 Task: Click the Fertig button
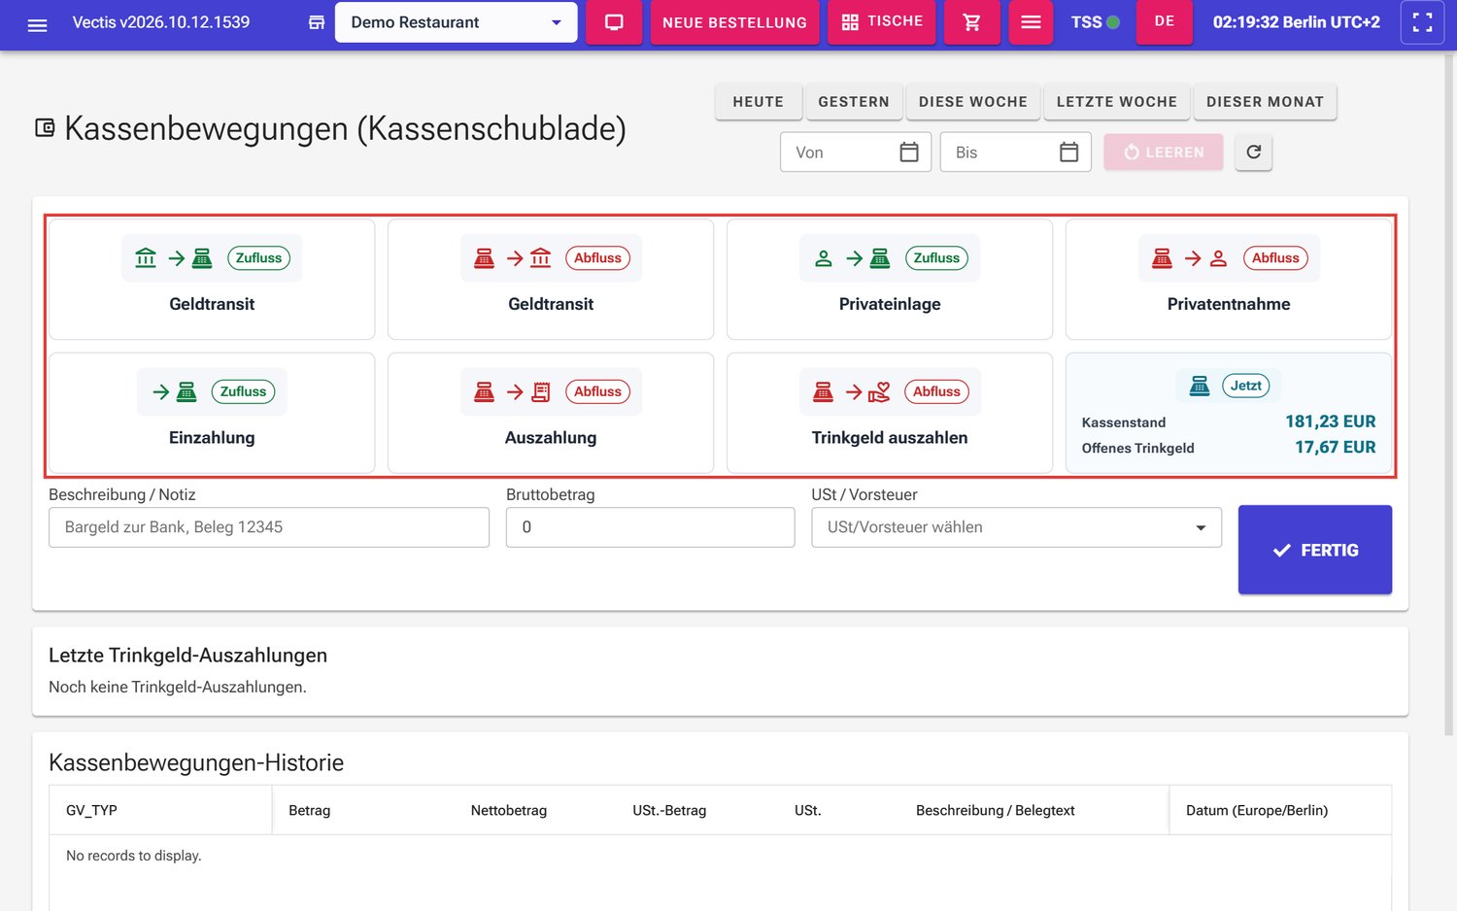coord(1315,550)
